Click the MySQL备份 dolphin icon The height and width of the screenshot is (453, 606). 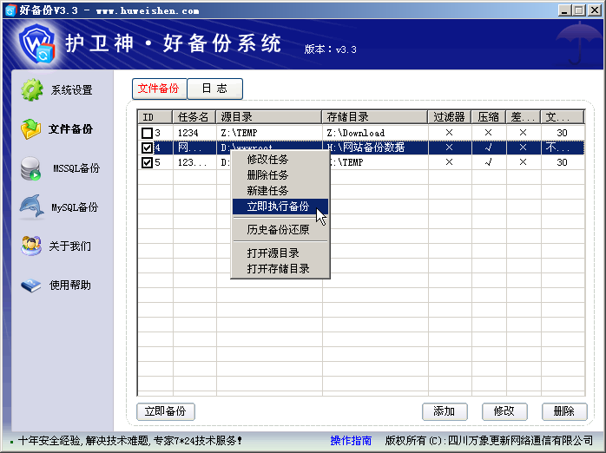point(32,207)
